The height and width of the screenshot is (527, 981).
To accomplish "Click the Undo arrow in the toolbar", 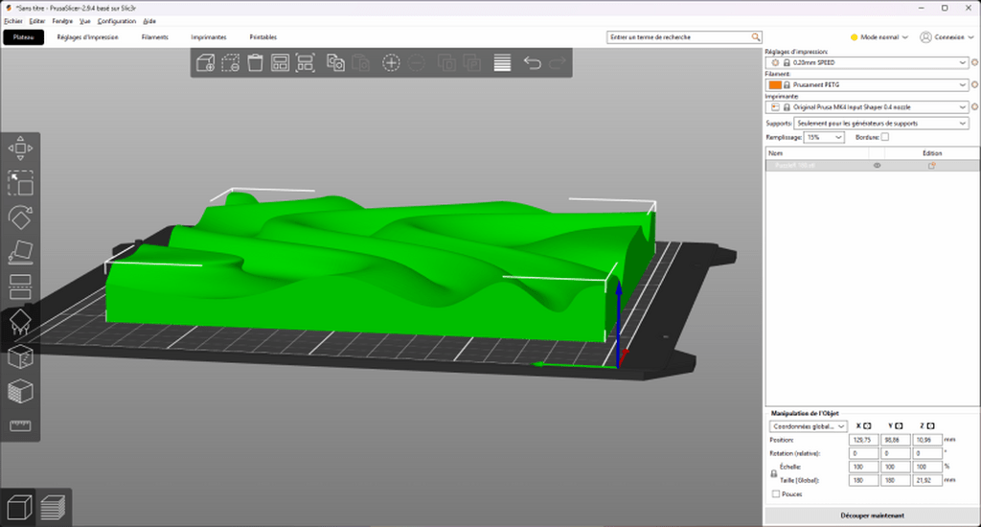I will 533,63.
